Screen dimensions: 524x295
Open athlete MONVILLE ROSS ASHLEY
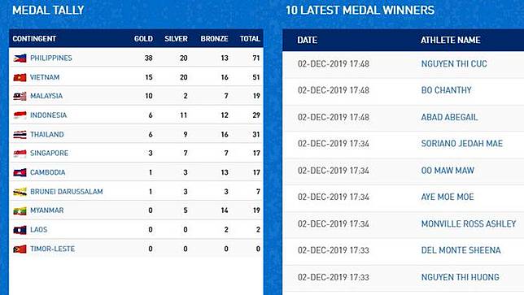coord(469,223)
